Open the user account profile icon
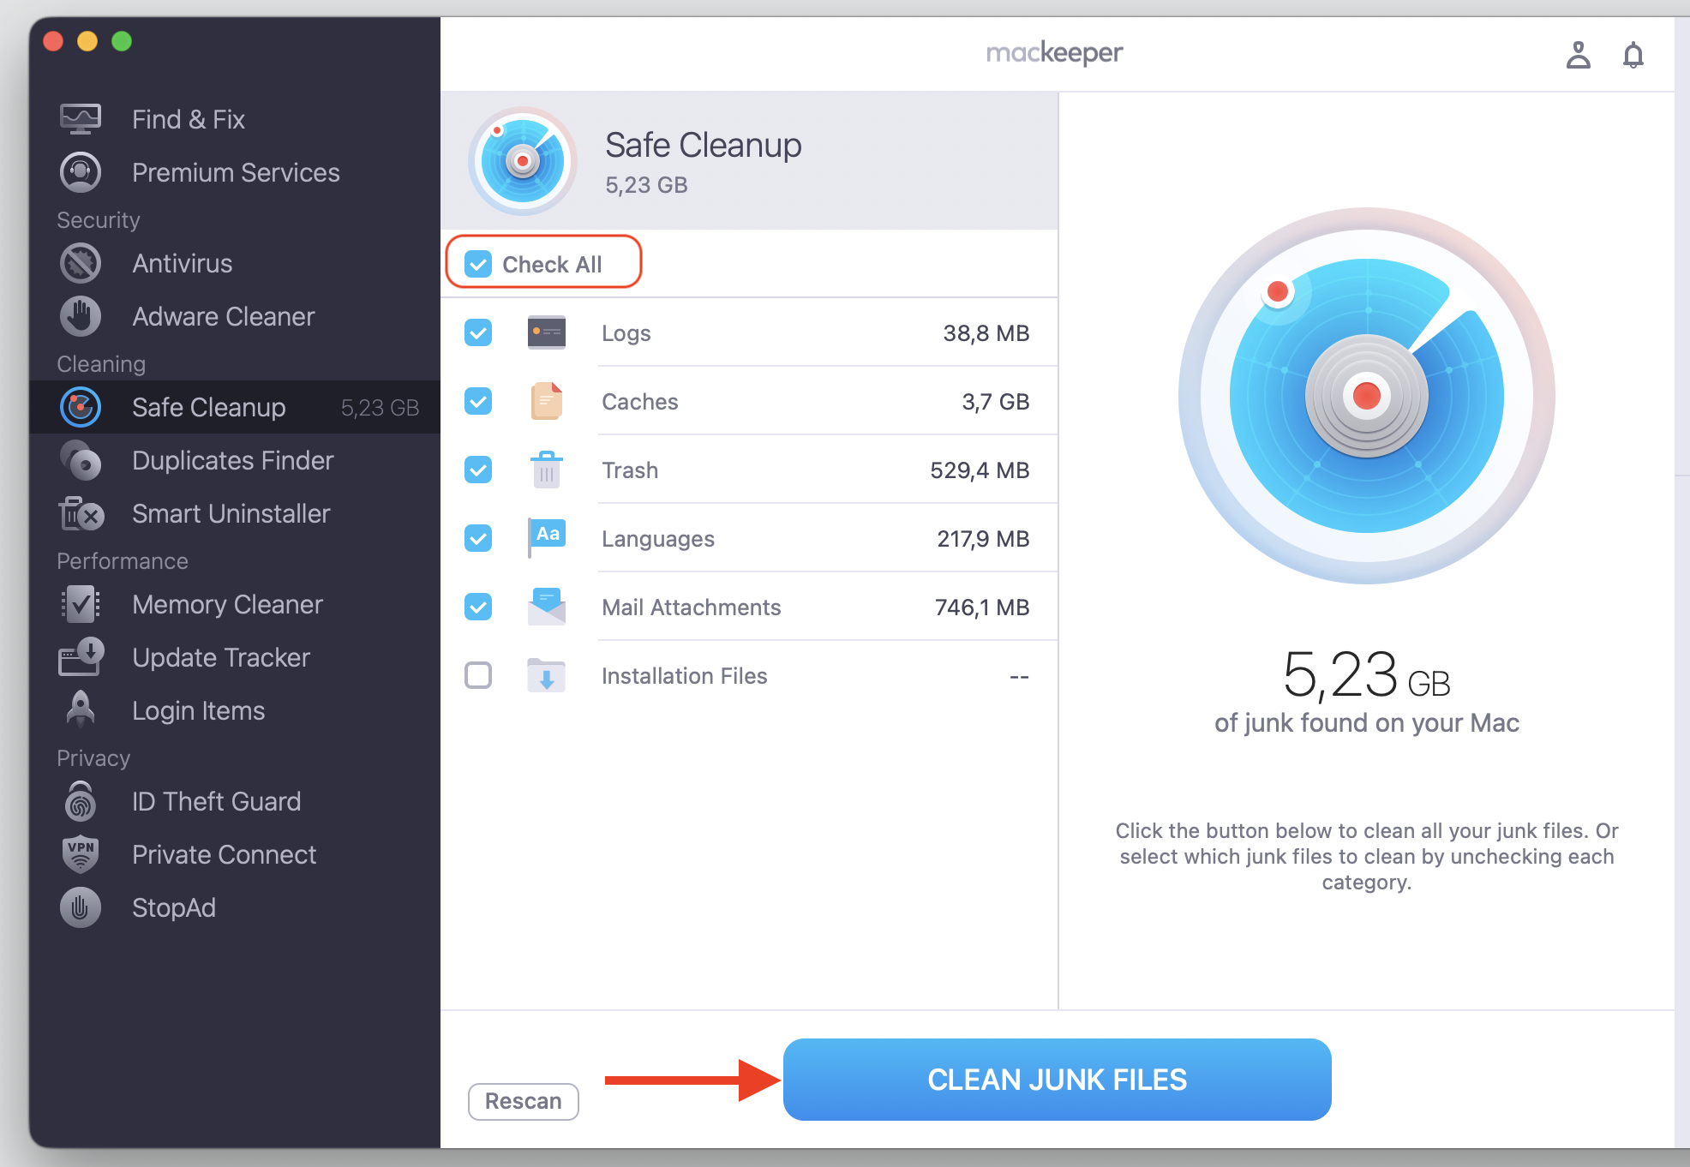 click(1578, 55)
